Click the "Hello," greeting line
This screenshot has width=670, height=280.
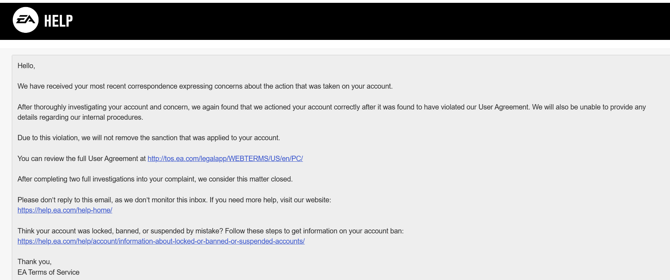(x=26, y=66)
